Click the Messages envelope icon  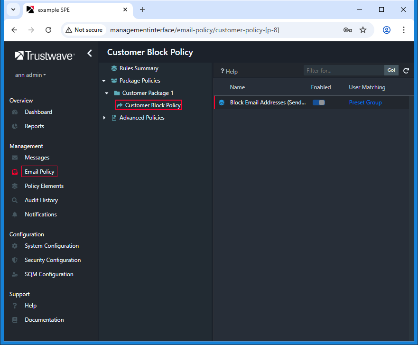coord(15,158)
